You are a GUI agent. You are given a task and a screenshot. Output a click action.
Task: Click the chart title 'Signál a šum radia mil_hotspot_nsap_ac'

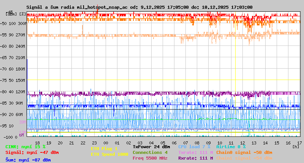click(77, 7)
